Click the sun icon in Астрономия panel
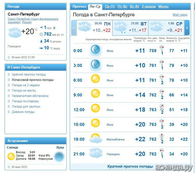195x173 pixels. [11, 156]
